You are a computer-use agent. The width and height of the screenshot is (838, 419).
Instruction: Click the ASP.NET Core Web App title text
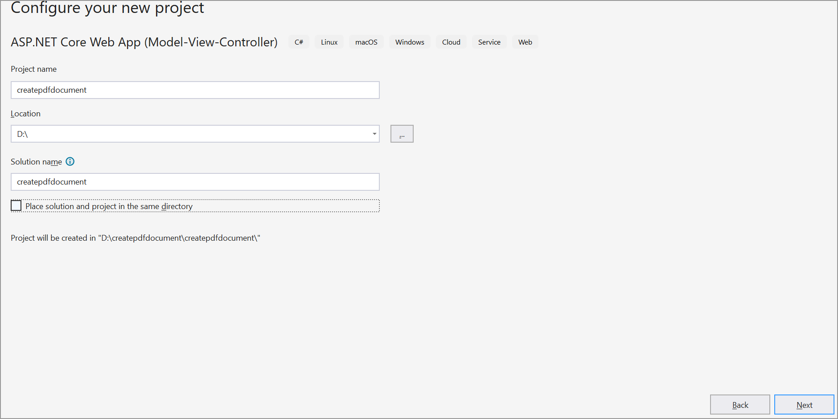(x=144, y=41)
